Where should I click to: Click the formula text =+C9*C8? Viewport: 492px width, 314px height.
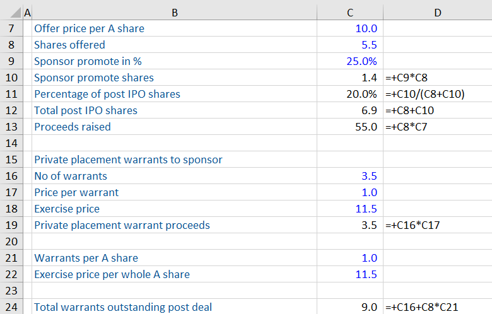point(406,78)
